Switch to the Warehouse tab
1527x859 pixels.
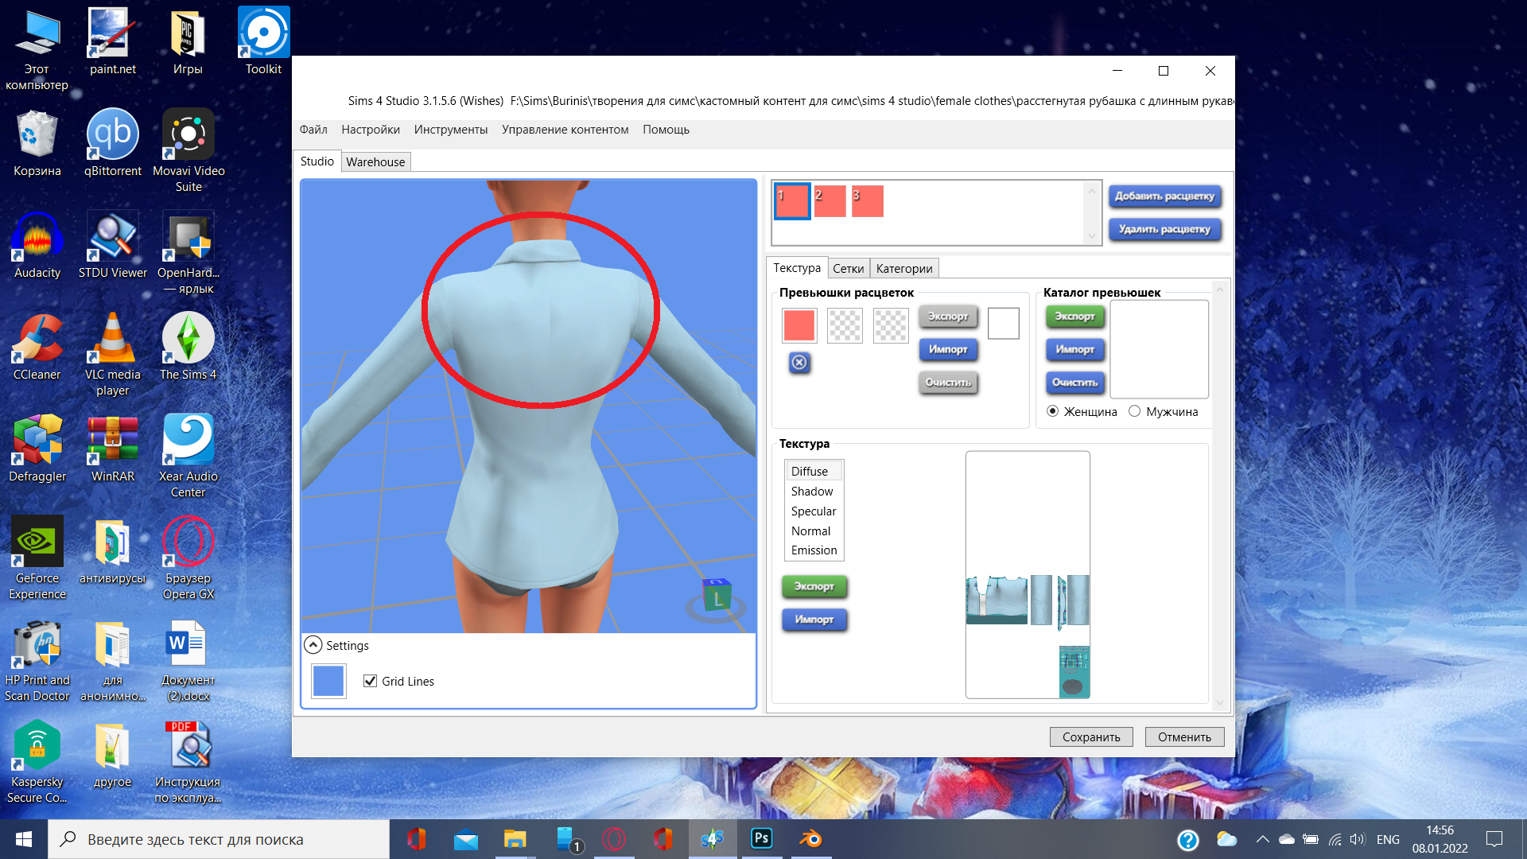[x=375, y=161]
